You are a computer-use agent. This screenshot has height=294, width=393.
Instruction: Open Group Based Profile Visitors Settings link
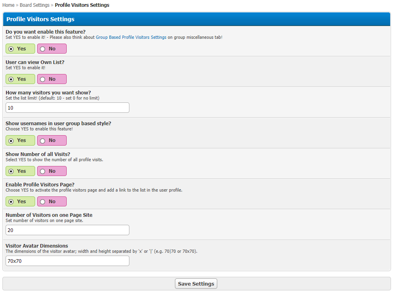131,37
